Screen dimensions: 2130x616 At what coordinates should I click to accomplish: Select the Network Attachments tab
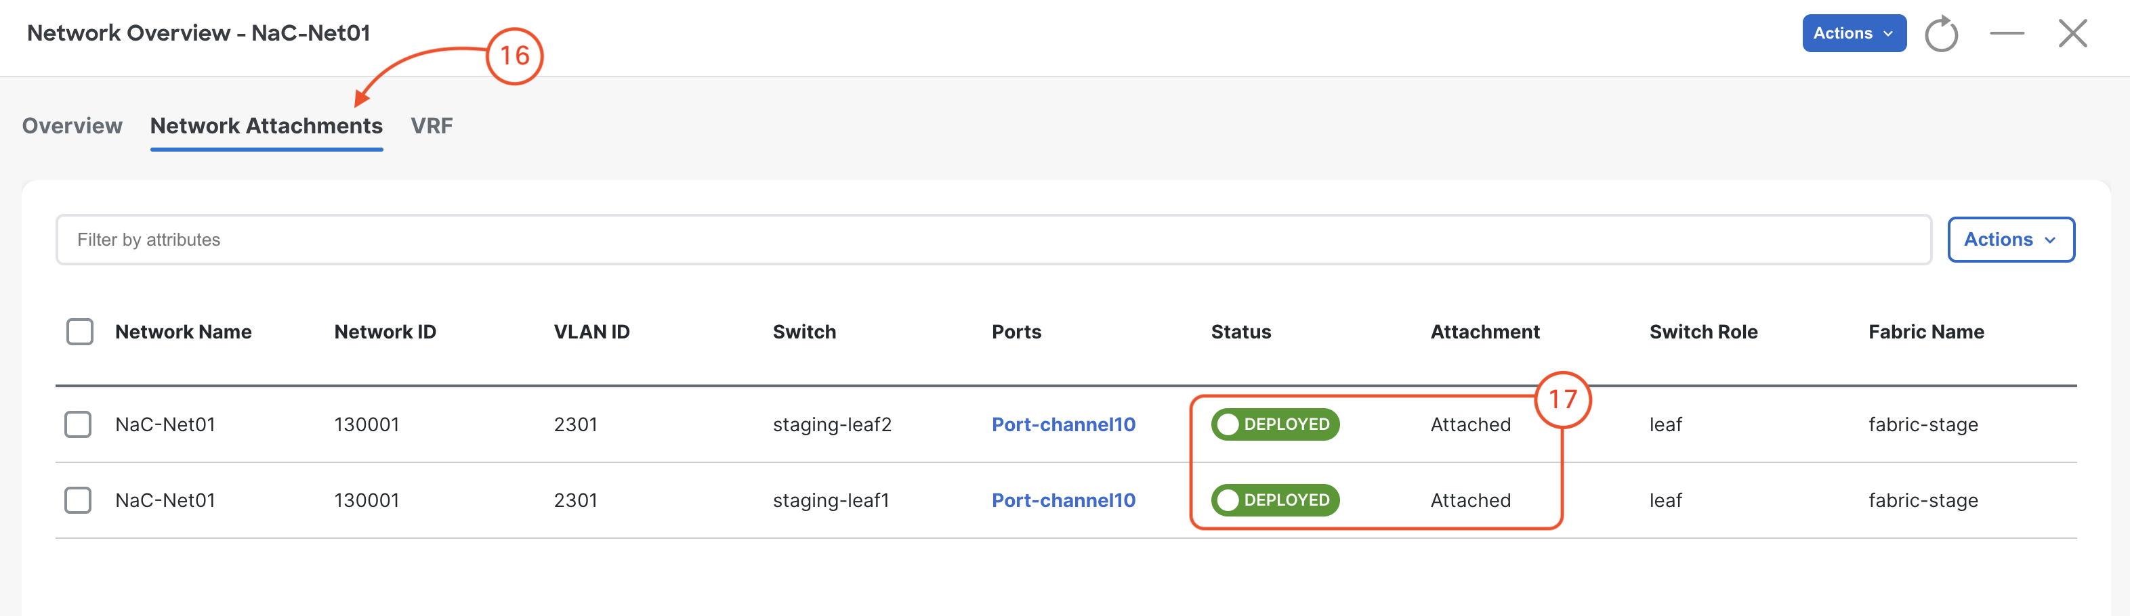click(x=266, y=125)
